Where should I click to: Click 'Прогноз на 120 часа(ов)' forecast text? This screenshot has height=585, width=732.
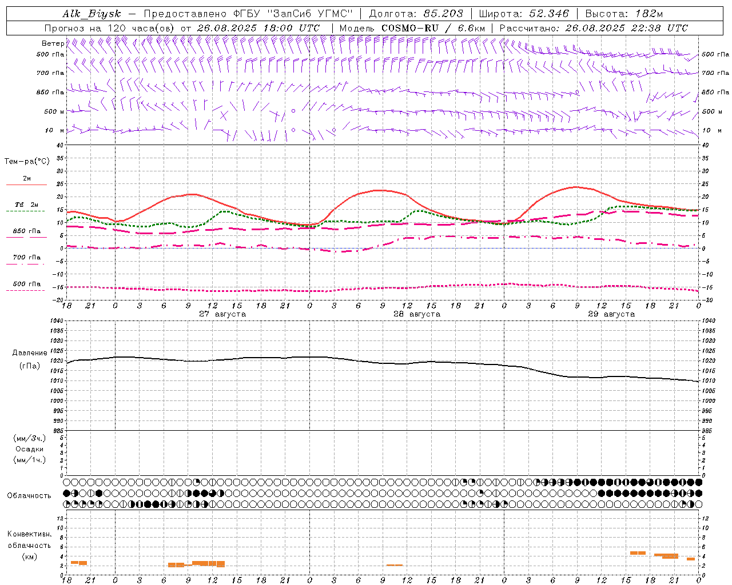pos(110,27)
